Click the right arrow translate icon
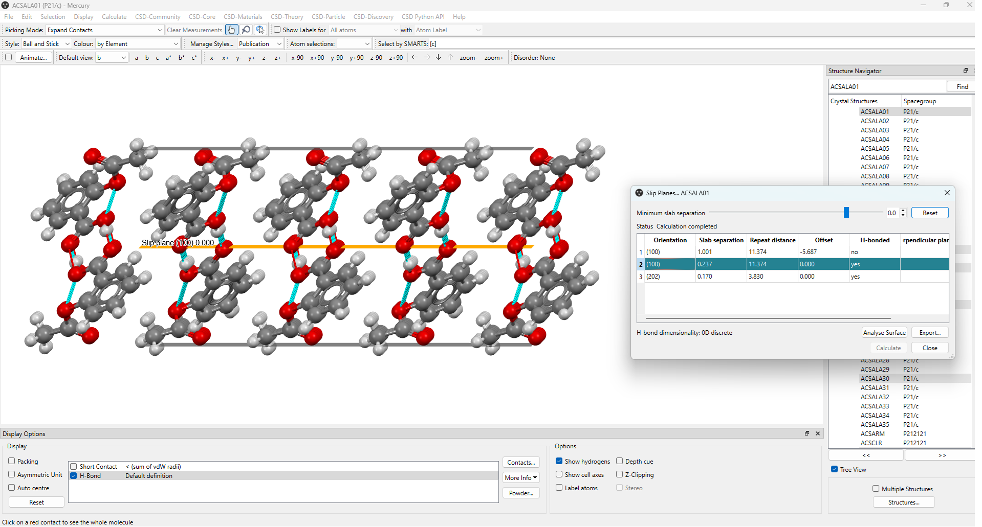 coord(427,57)
